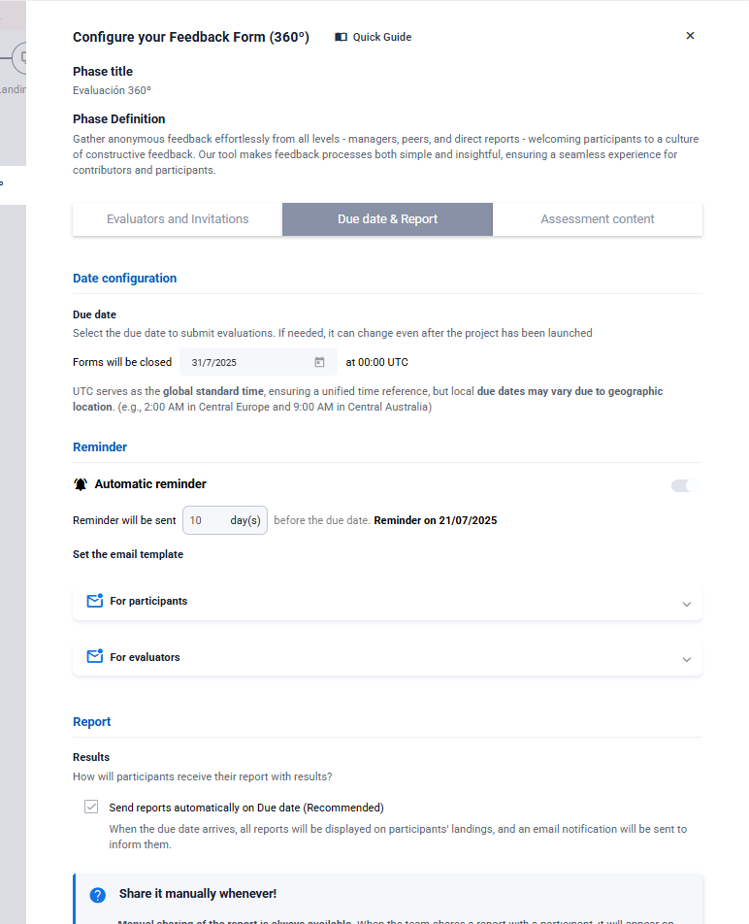Click the For participants section title

[x=148, y=601]
